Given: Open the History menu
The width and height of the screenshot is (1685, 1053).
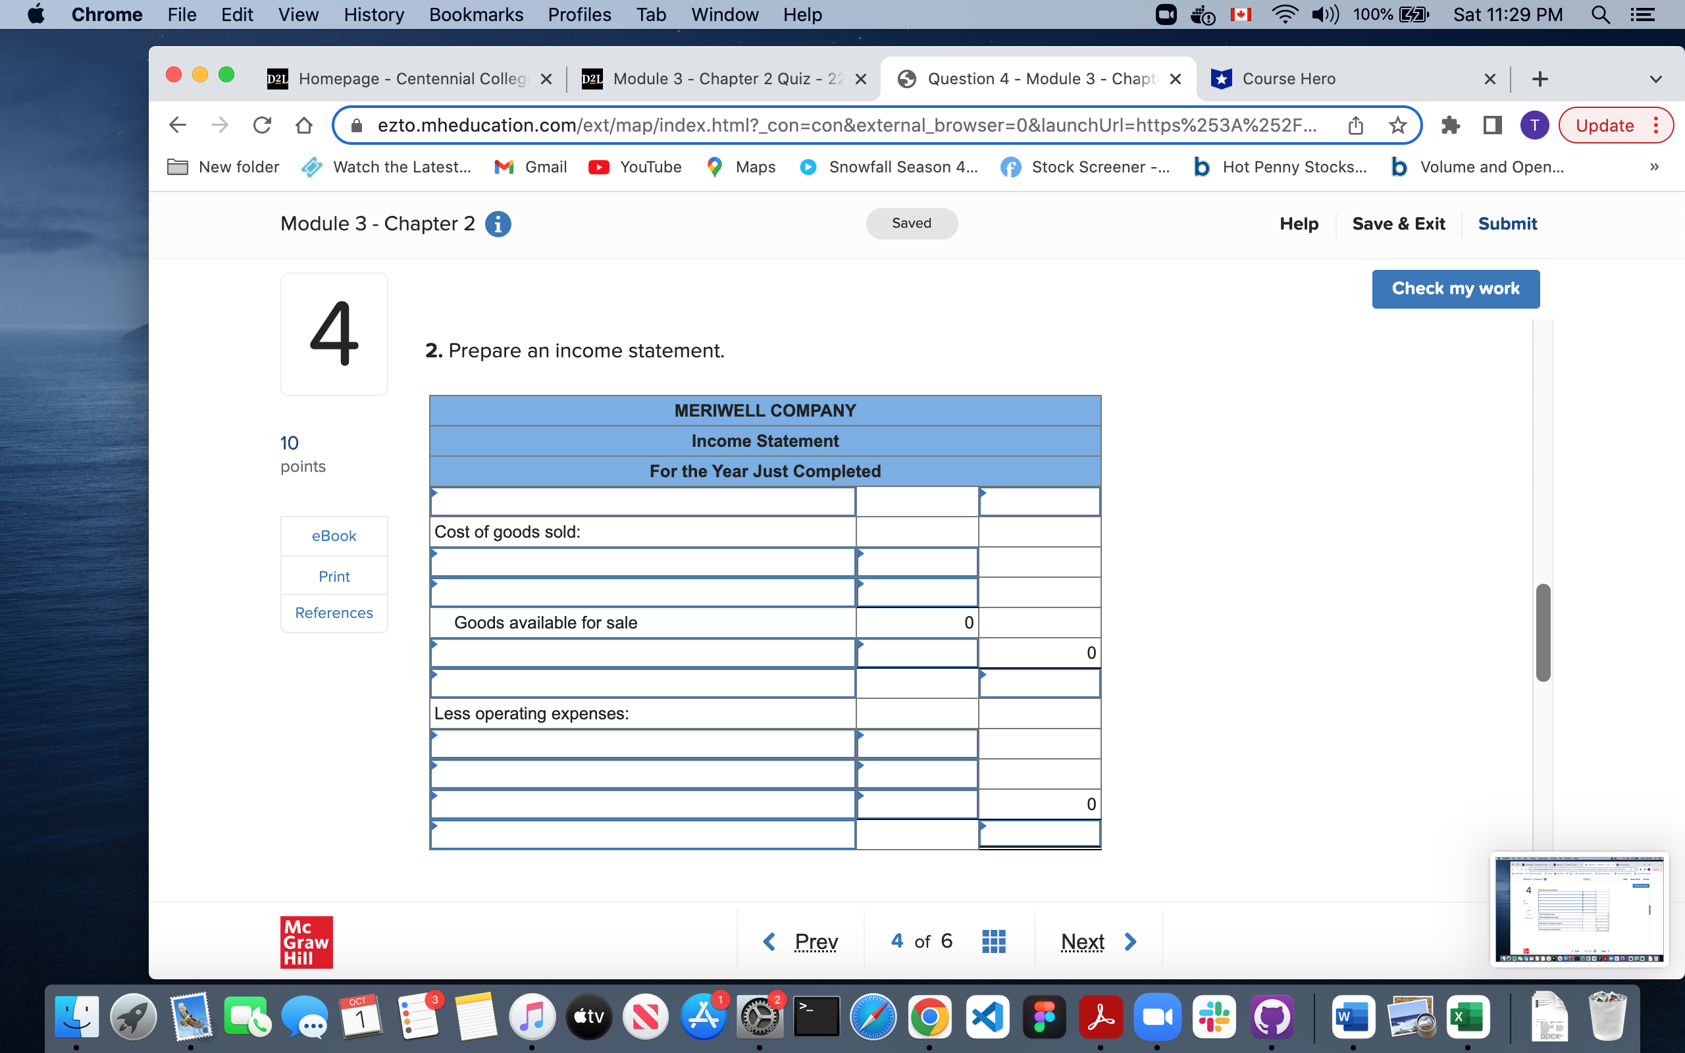Looking at the screenshot, I should (373, 14).
